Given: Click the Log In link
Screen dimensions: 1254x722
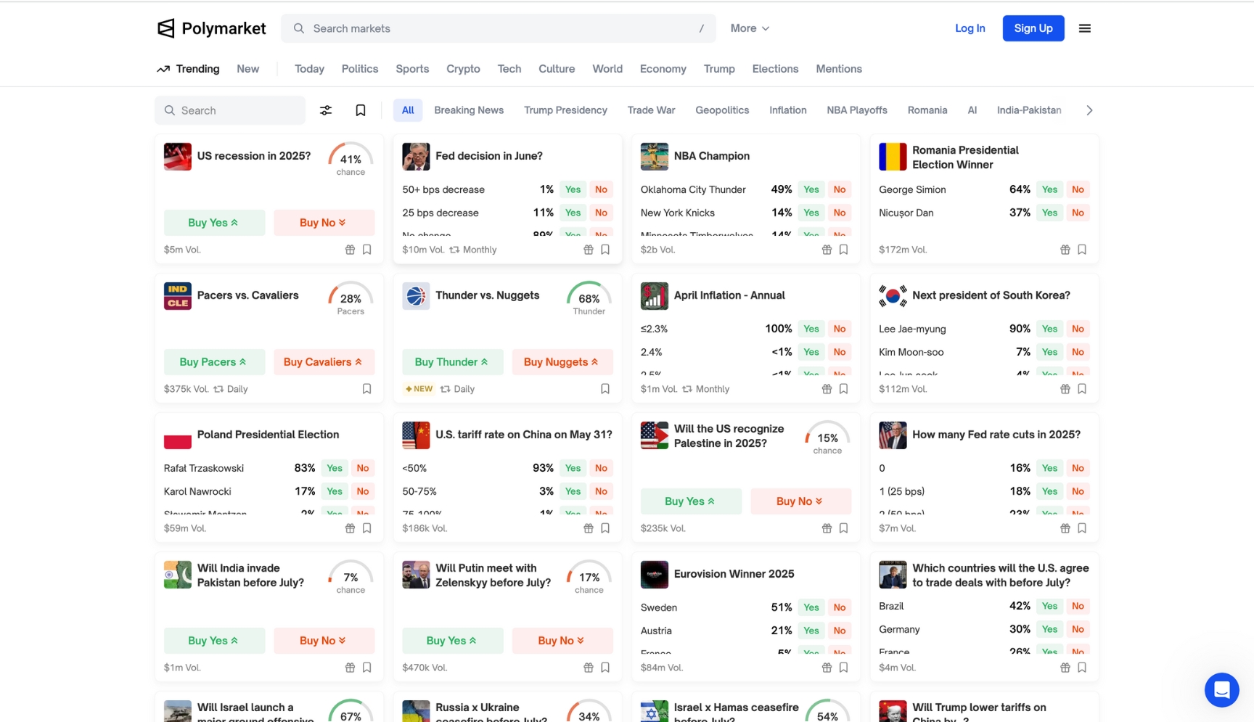Looking at the screenshot, I should [970, 28].
